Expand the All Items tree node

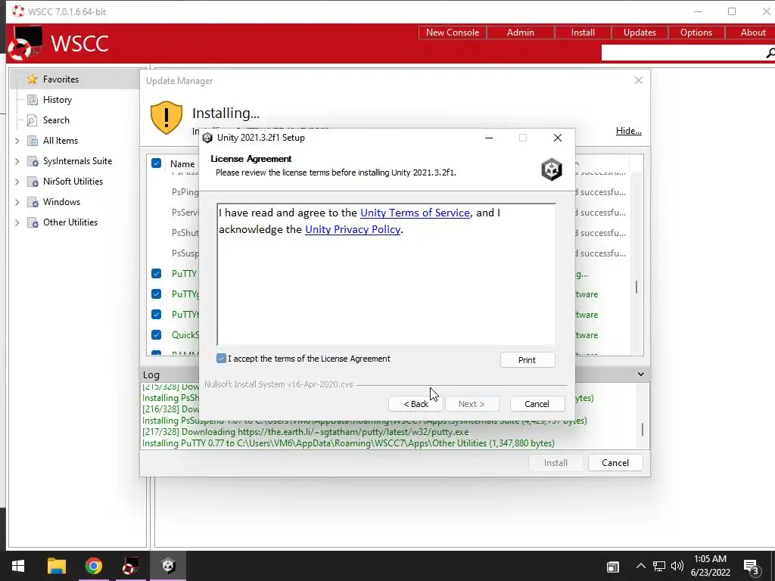coord(17,141)
